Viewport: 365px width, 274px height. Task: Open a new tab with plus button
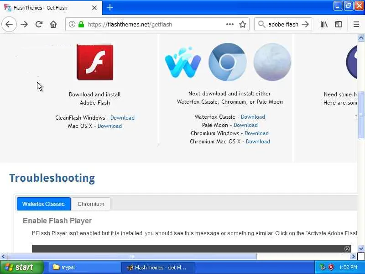(x=110, y=7)
